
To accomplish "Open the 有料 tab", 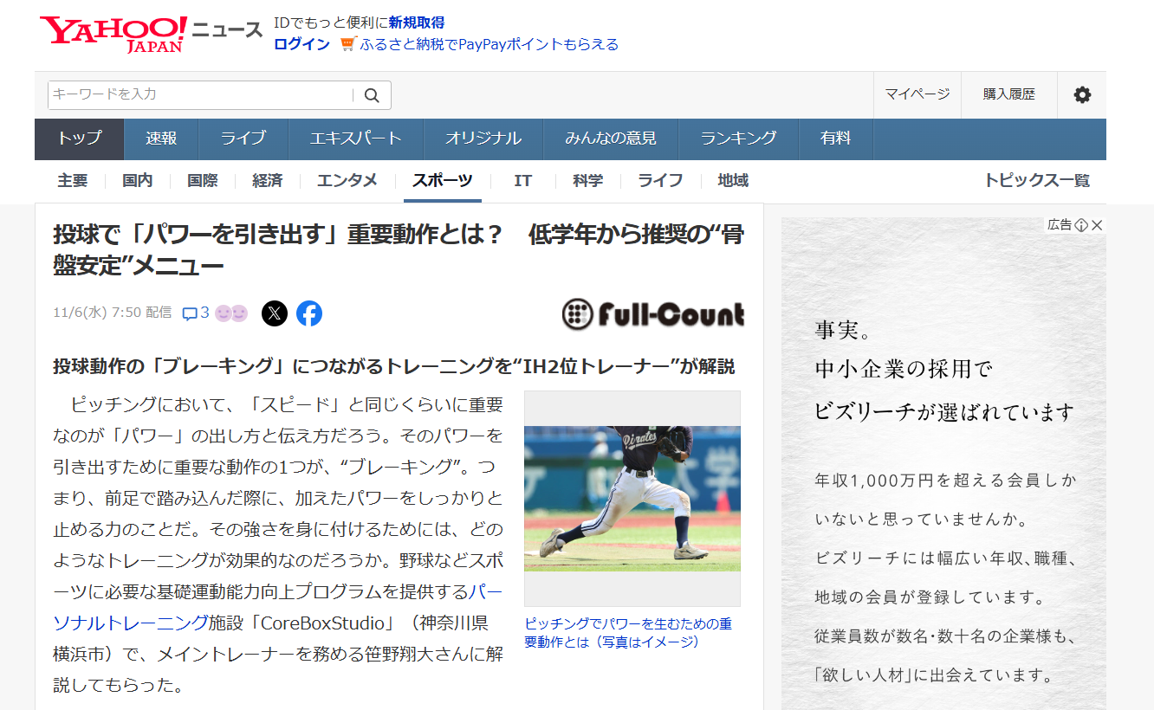I will pyautogui.click(x=835, y=139).
